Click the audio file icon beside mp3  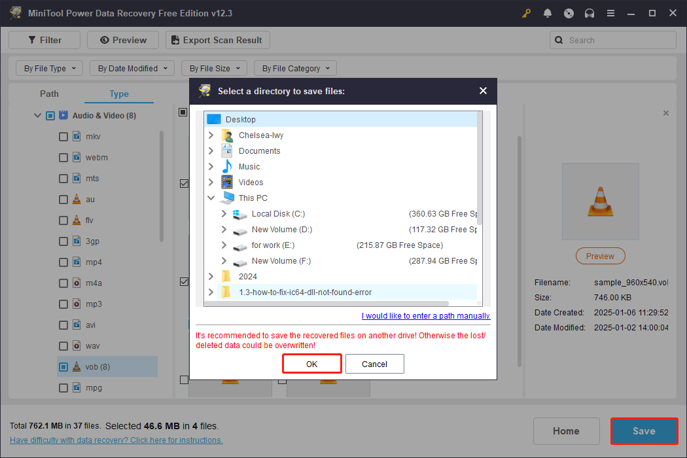77,304
